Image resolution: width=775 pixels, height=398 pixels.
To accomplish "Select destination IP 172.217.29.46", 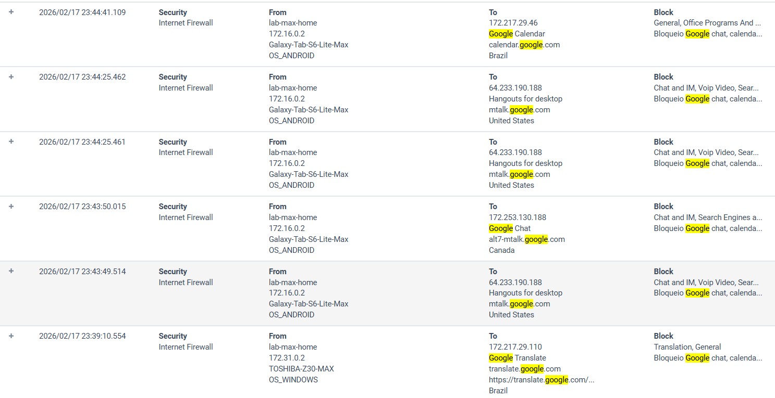I will pyautogui.click(x=513, y=23).
